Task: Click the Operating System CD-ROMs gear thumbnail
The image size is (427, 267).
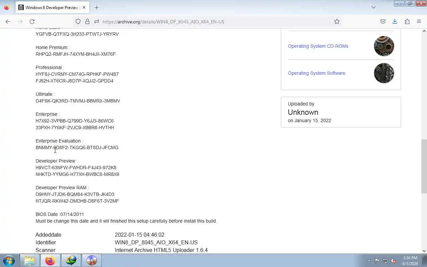Action: point(384,46)
